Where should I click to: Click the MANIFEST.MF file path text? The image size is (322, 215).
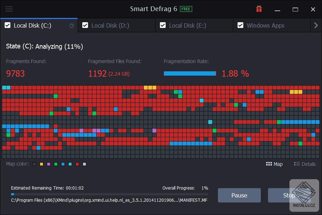(109, 200)
